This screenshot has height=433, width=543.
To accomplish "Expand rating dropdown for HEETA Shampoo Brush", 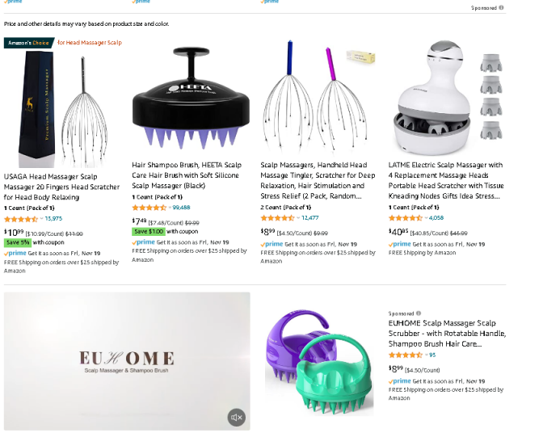I will (x=170, y=208).
